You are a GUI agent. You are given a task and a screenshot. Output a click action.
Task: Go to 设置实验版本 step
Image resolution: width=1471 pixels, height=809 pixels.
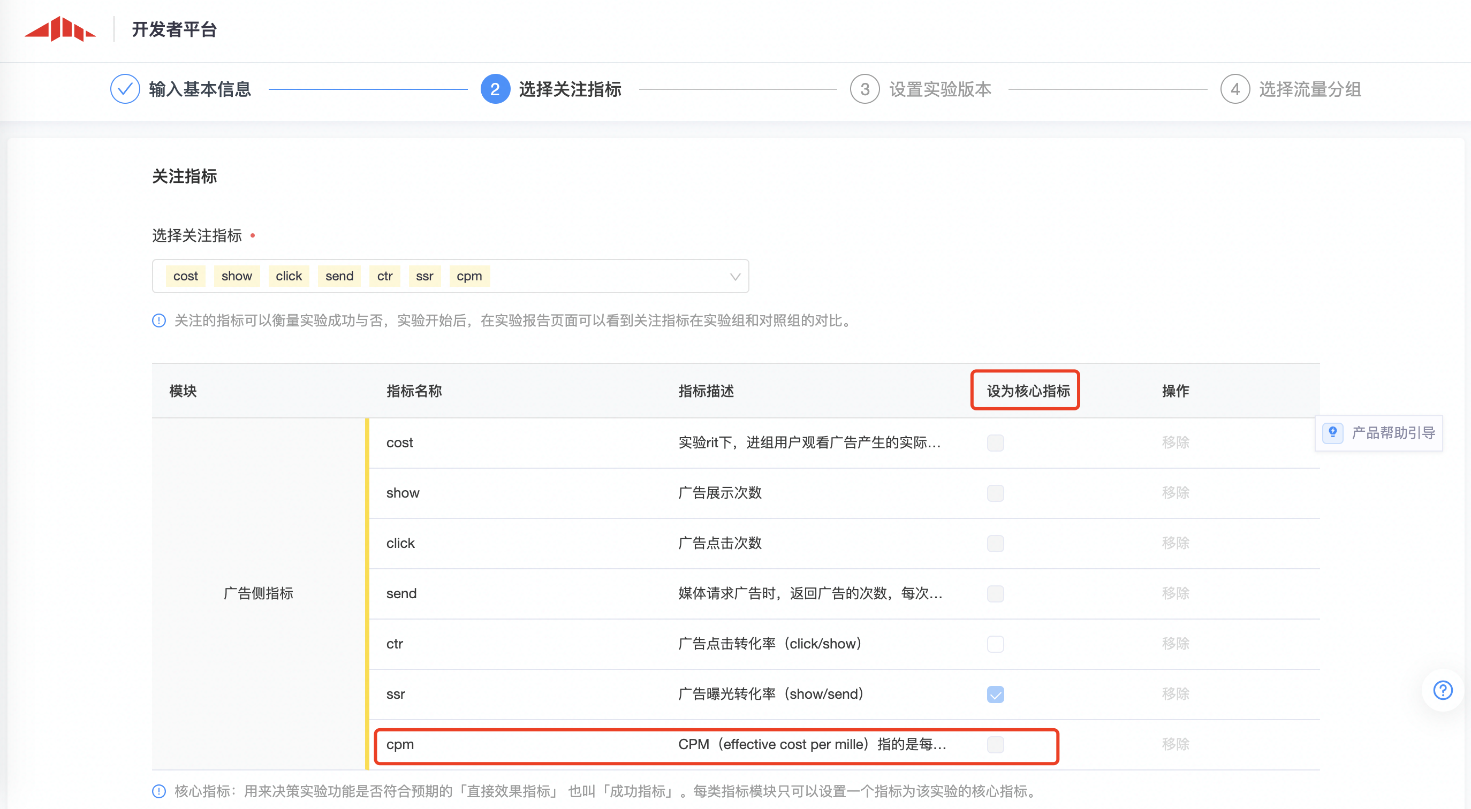940,89
